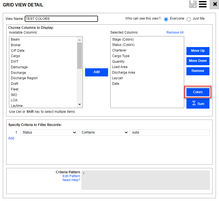This screenshot has width=219, height=201.
Task: Click the Move Up button
Action: coord(198,51)
